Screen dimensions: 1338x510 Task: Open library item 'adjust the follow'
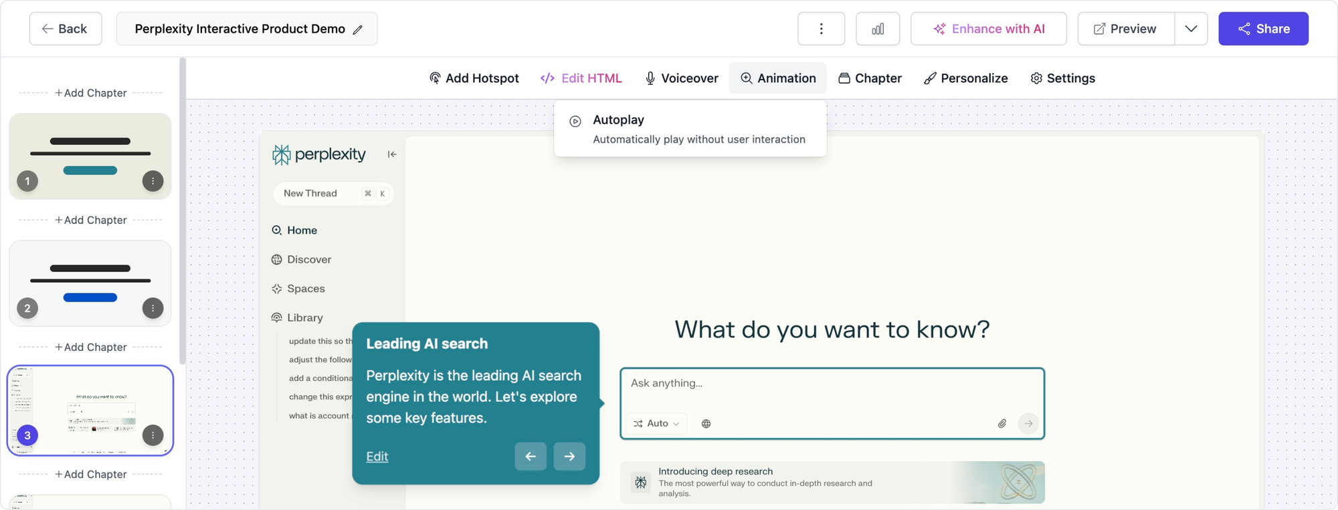pyautogui.click(x=320, y=360)
